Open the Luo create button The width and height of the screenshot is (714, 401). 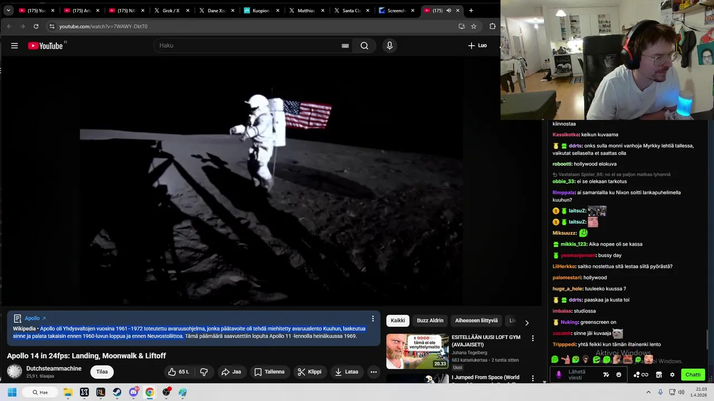(477, 46)
